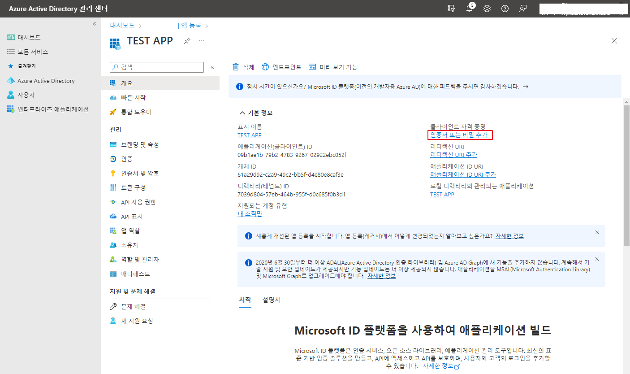Viewport: 630px width, 374px height.
Task: Click the 디렉터리(테넌트) ID value
Action: 291,194
